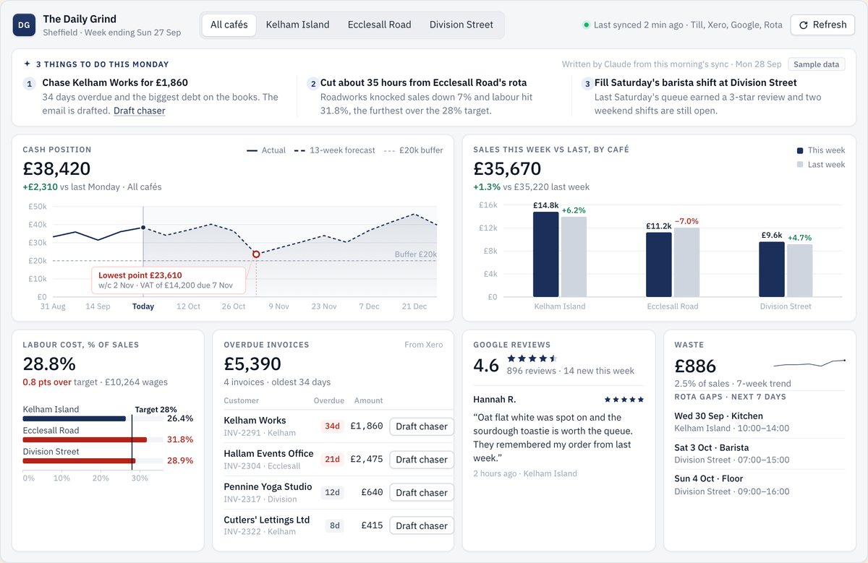This screenshot has width=868, height=563.
Task: Click the Target 28% label
Action: 156,409
